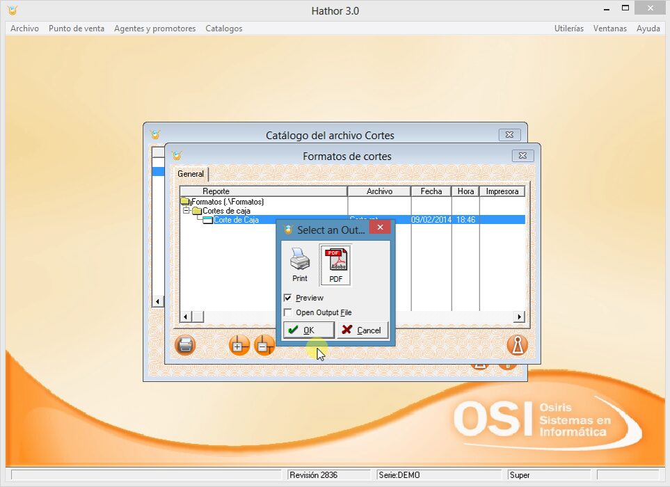Click the Corte de Caja report icon
The image size is (670, 487).
pos(207,220)
